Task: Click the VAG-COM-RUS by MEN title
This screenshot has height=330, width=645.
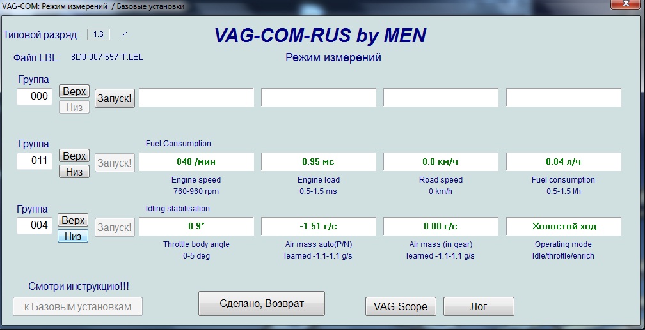Action: point(320,35)
